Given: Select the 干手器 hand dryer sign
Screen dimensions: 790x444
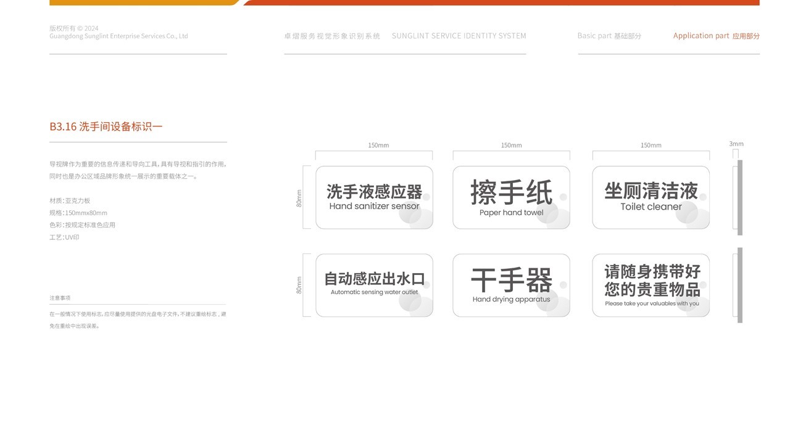Looking at the screenshot, I should 511,284.
